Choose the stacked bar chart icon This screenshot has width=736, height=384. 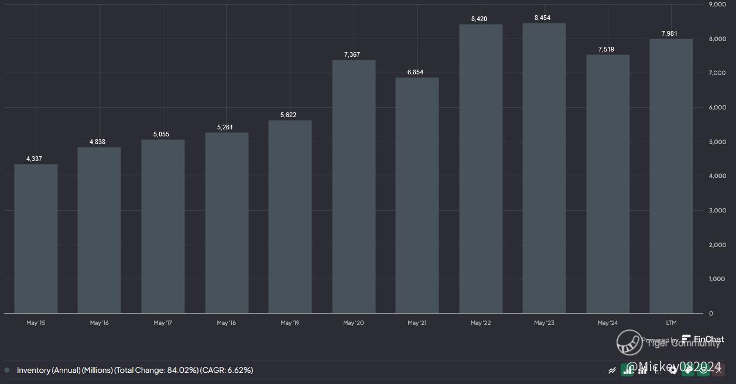[642, 371]
